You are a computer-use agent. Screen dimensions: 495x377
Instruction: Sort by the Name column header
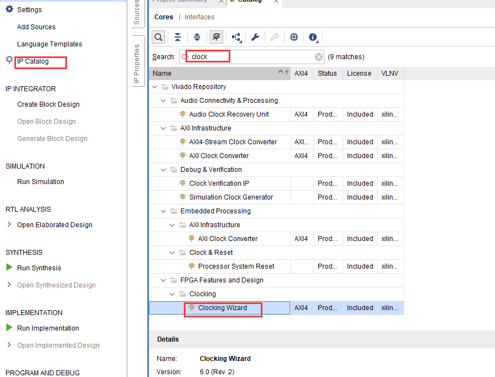tap(220, 74)
